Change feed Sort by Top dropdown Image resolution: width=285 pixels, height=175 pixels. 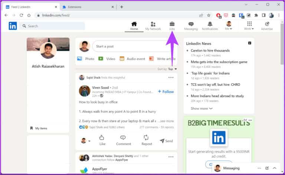pyautogui.click(x=167, y=69)
